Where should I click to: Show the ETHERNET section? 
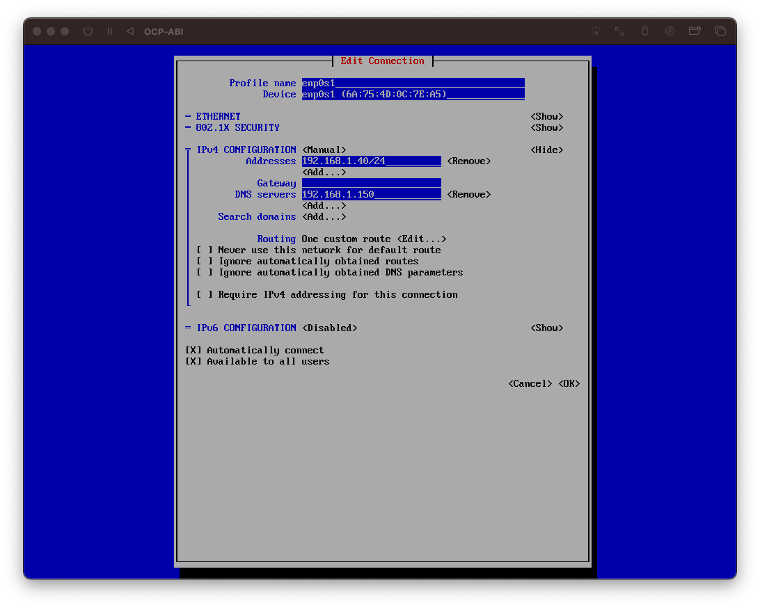pos(546,116)
